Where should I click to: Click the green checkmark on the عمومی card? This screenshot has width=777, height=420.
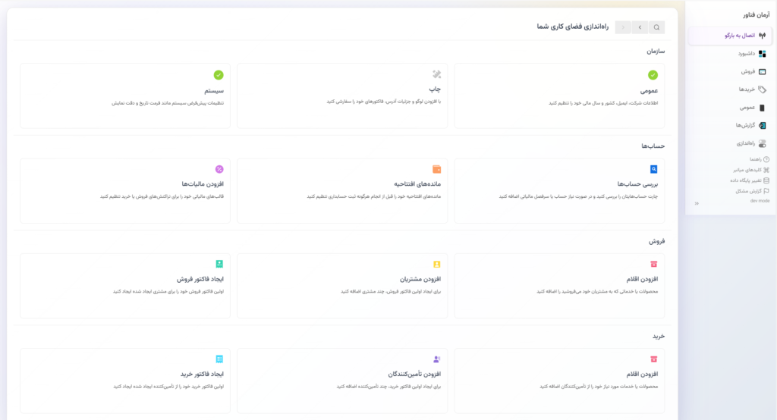pyautogui.click(x=653, y=75)
